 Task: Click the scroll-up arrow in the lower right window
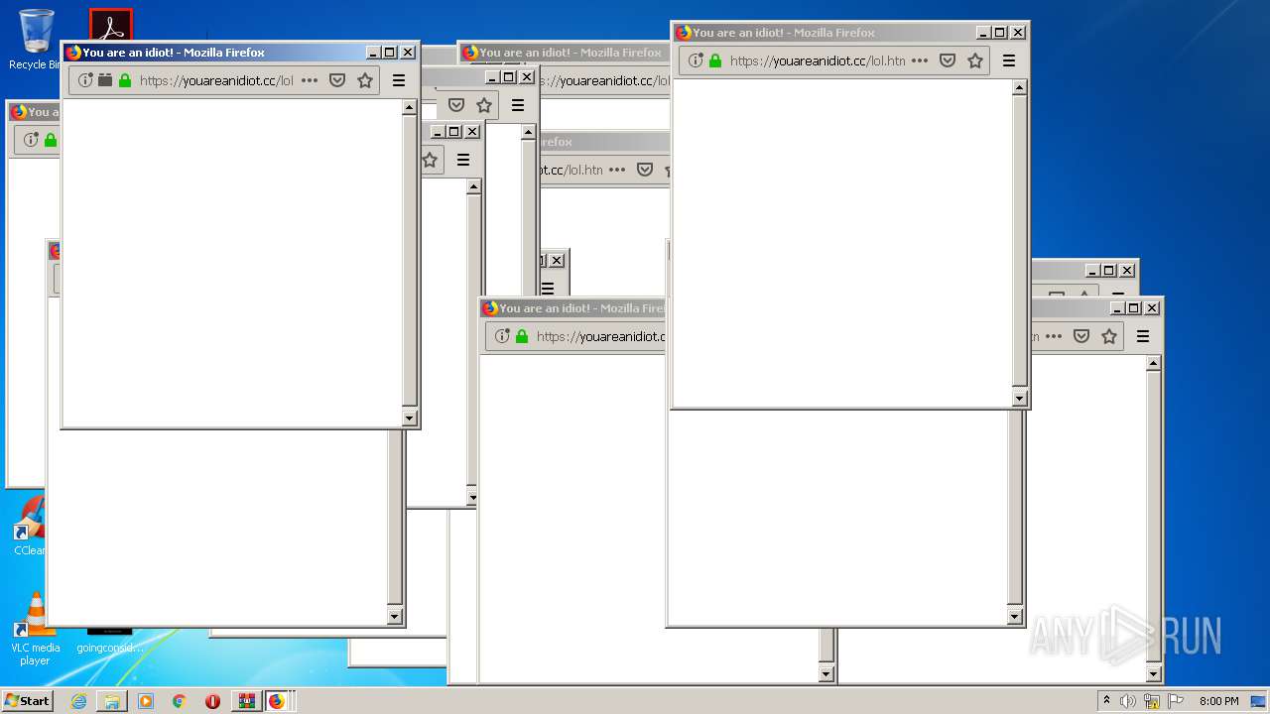tap(1153, 364)
